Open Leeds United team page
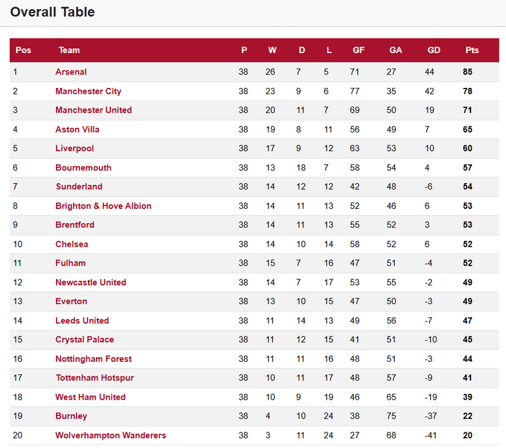Viewport: 506px width, 448px height. [83, 320]
